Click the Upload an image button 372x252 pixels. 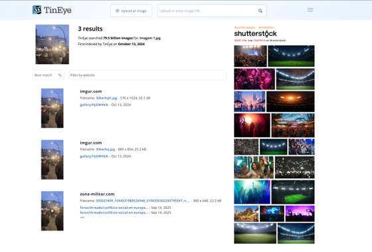coord(131,11)
